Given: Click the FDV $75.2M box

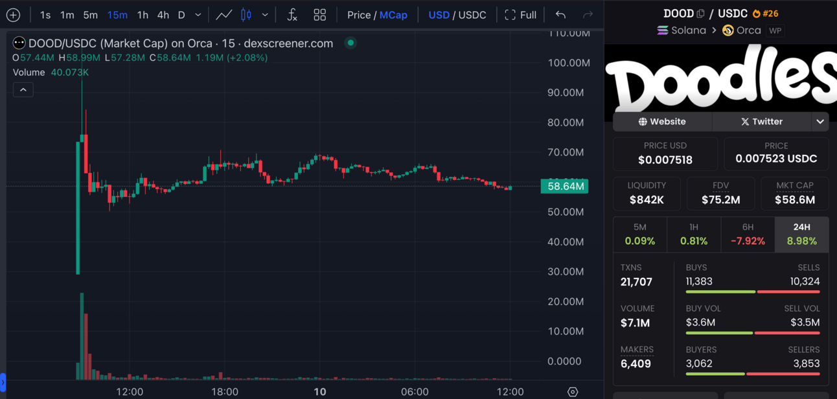Looking at the screenshot, I should click(720, 194).
